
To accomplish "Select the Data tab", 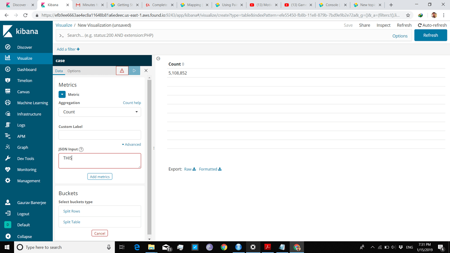I will click(58, 71).
